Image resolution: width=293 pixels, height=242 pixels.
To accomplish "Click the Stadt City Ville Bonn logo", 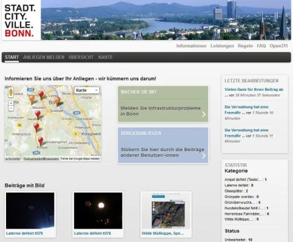I will 21,20.
